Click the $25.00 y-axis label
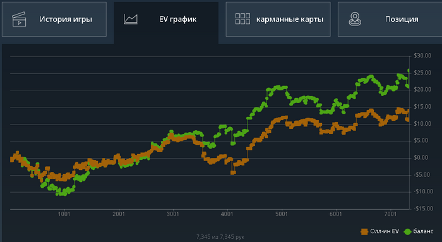The width and height of the screenshot is (442, 242). [422, 73]
